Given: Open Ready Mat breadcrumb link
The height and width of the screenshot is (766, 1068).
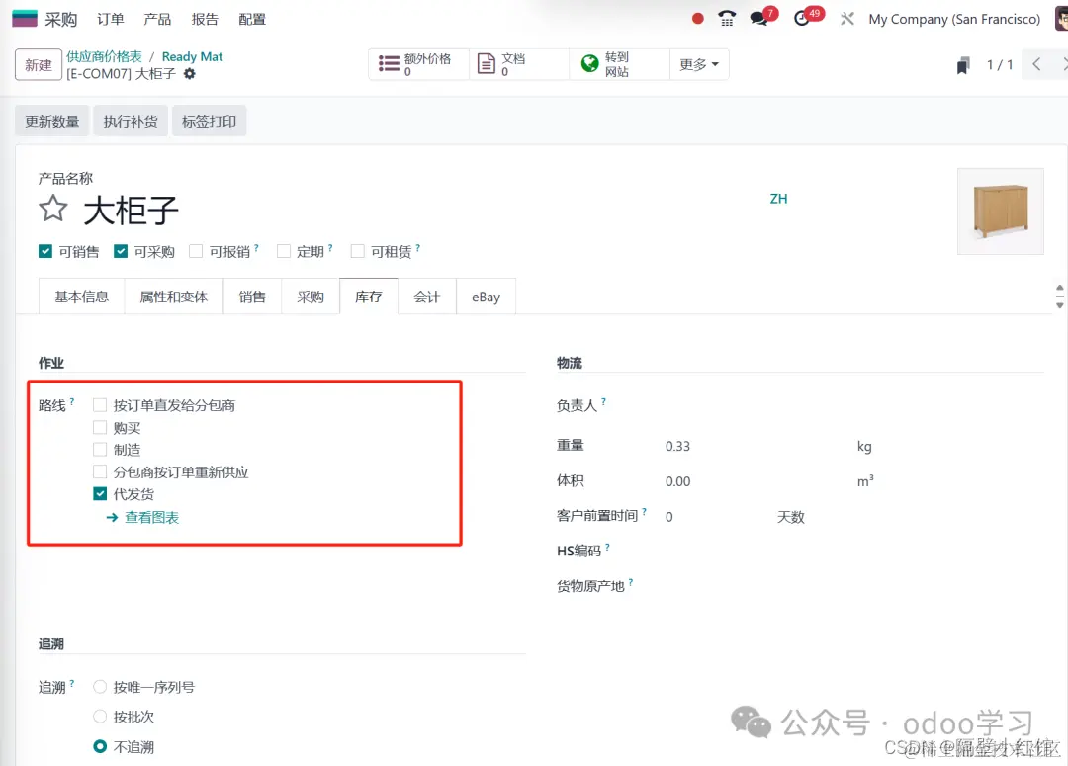Looking at the screenshot, I should pos(192,56).
